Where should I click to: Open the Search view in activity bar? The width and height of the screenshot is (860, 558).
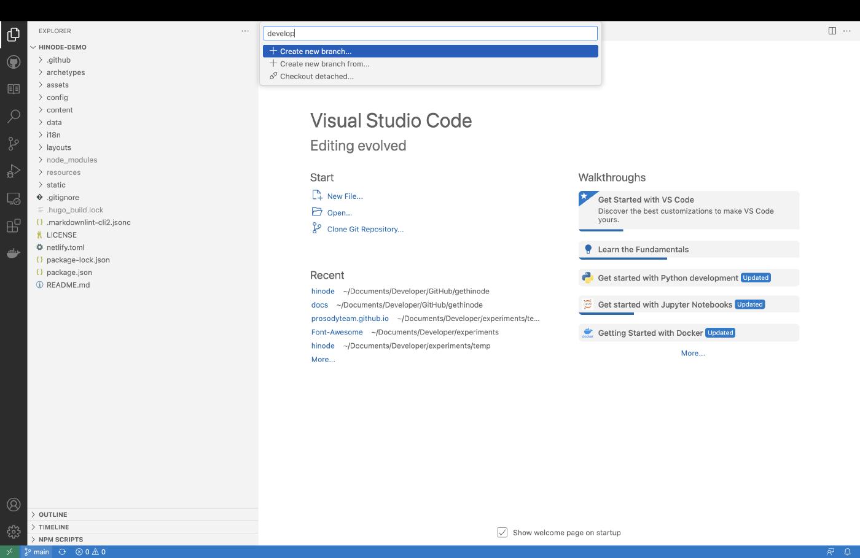(14, 116)
